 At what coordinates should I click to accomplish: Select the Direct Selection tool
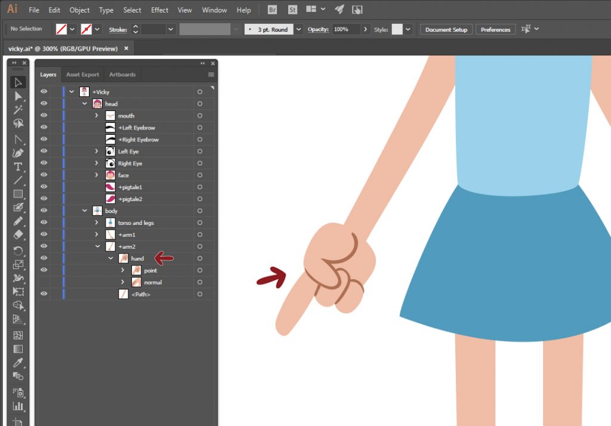(18, 96)
